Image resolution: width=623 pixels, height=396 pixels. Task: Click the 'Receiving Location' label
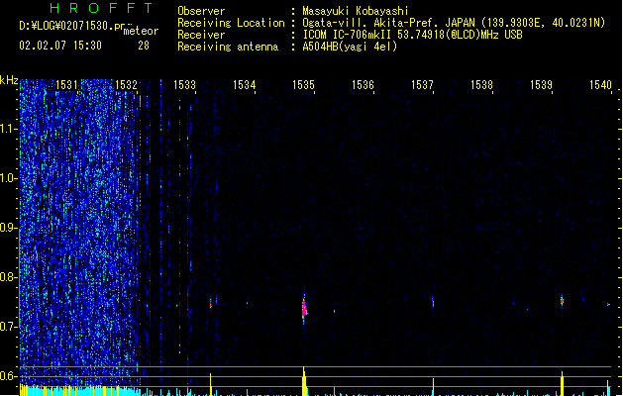pyautogui.click(x=231, y=23)
